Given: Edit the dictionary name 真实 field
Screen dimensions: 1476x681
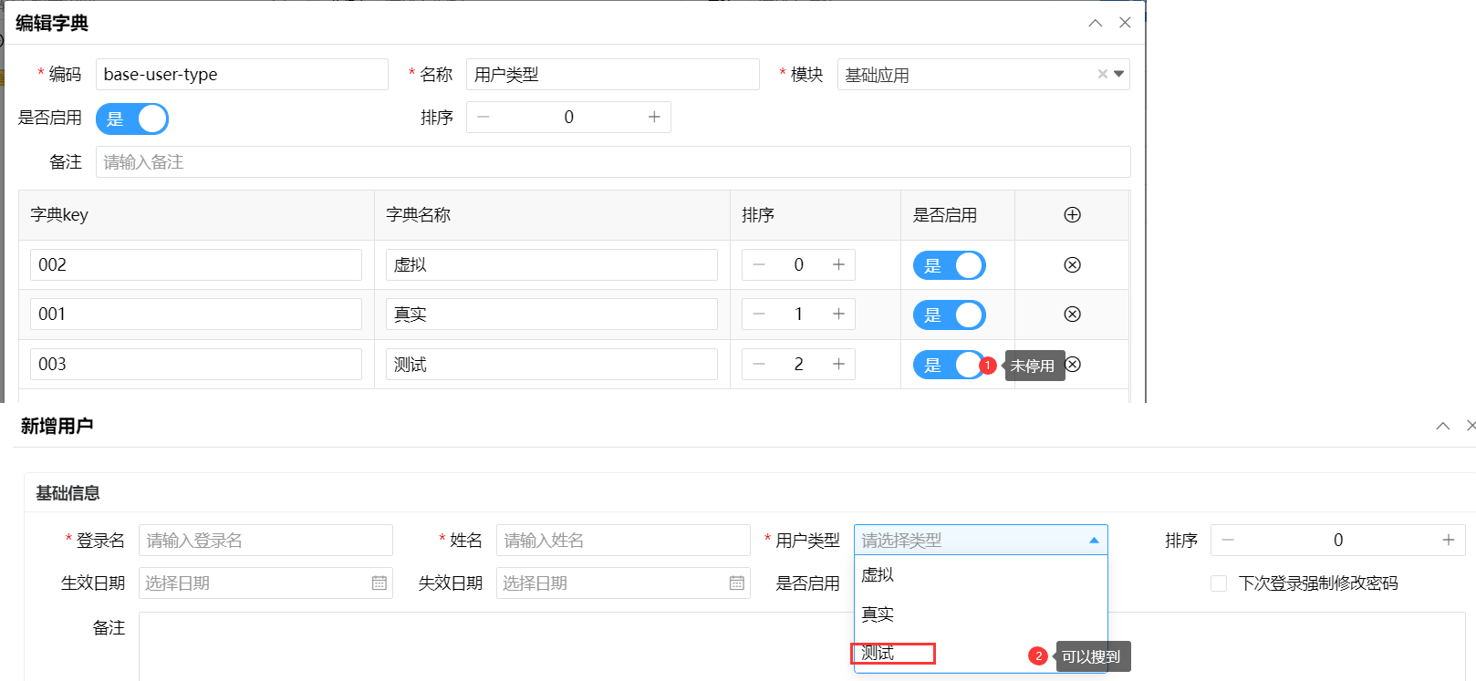Looking at the screenshot, I should pyautogui.click(x=552, y=314).
